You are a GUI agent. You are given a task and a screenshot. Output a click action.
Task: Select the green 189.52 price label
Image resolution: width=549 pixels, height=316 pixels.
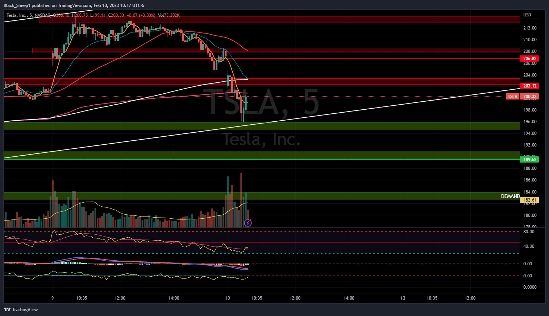(530, 160)
